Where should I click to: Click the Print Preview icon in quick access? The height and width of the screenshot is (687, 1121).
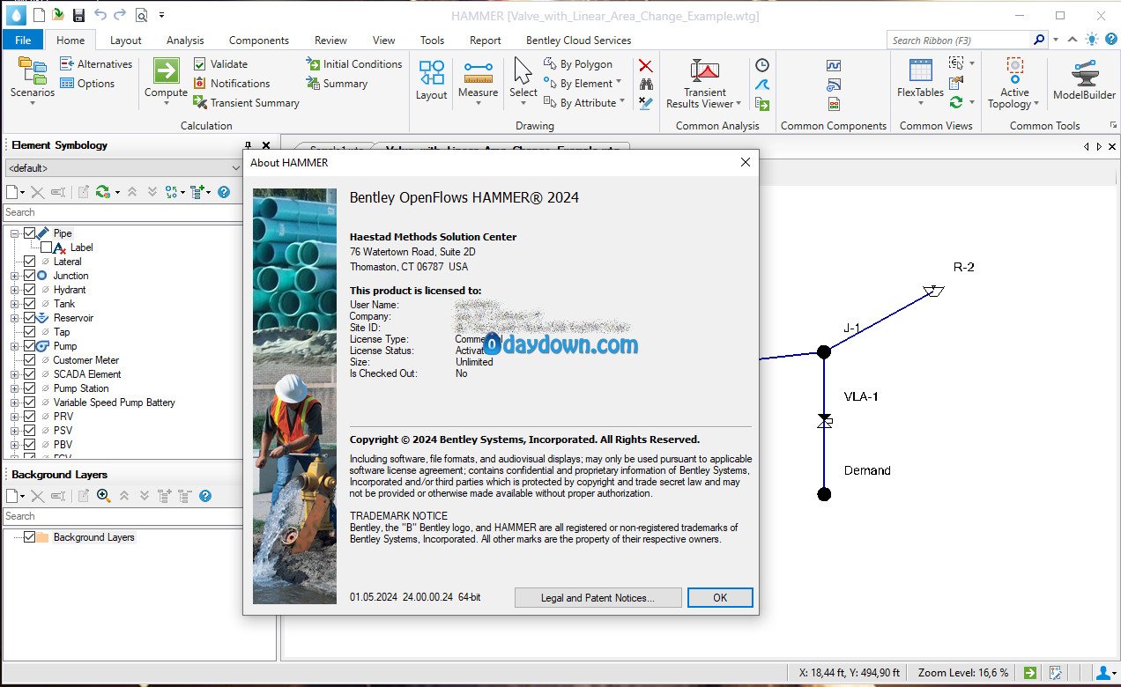(x=142, y=15)
